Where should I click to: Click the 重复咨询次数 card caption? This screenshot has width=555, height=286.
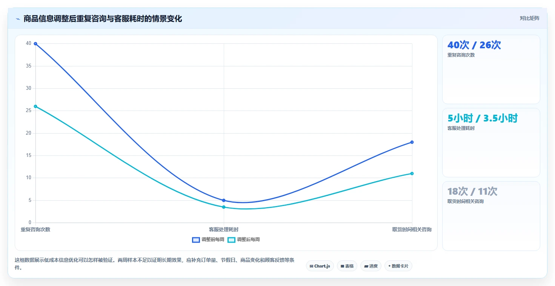(x=461, y=55)
